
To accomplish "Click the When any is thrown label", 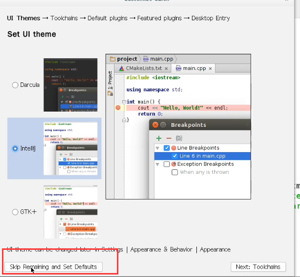I will (x=204, y=172).
